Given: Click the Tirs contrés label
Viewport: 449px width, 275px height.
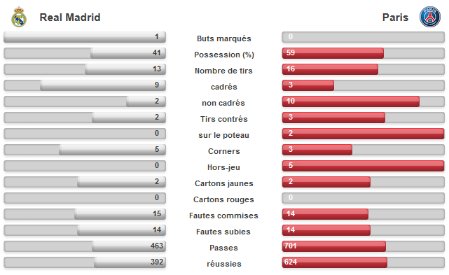Looking at the screenshot, I should point(224,119).
